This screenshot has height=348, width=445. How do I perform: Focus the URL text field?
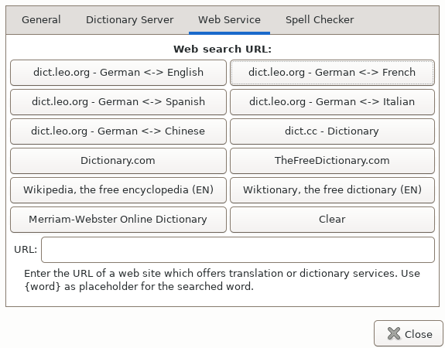[238, 250]
